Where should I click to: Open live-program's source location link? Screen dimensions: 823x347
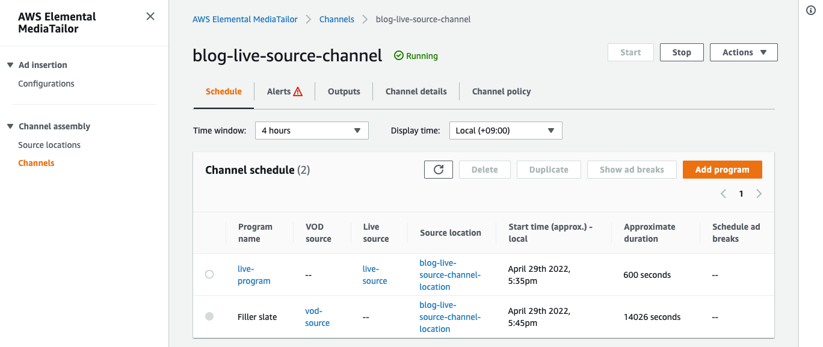tap(450, 275)
